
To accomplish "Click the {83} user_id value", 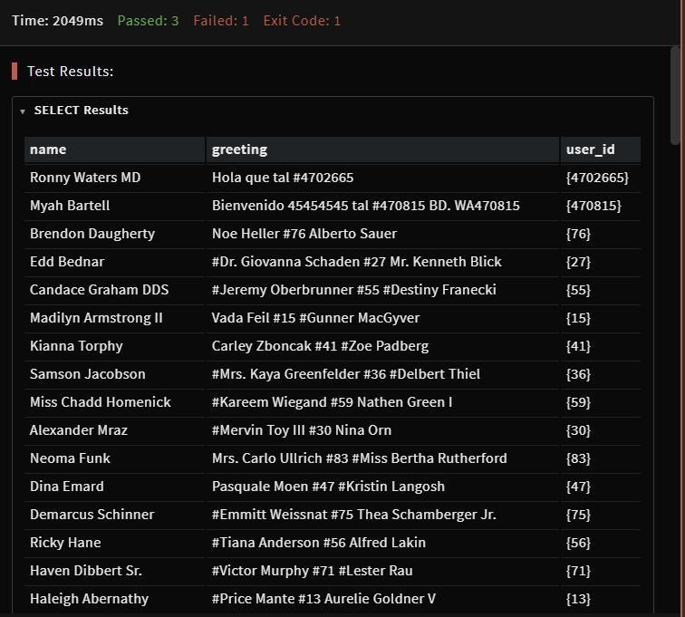I will [x=578, y=458].
